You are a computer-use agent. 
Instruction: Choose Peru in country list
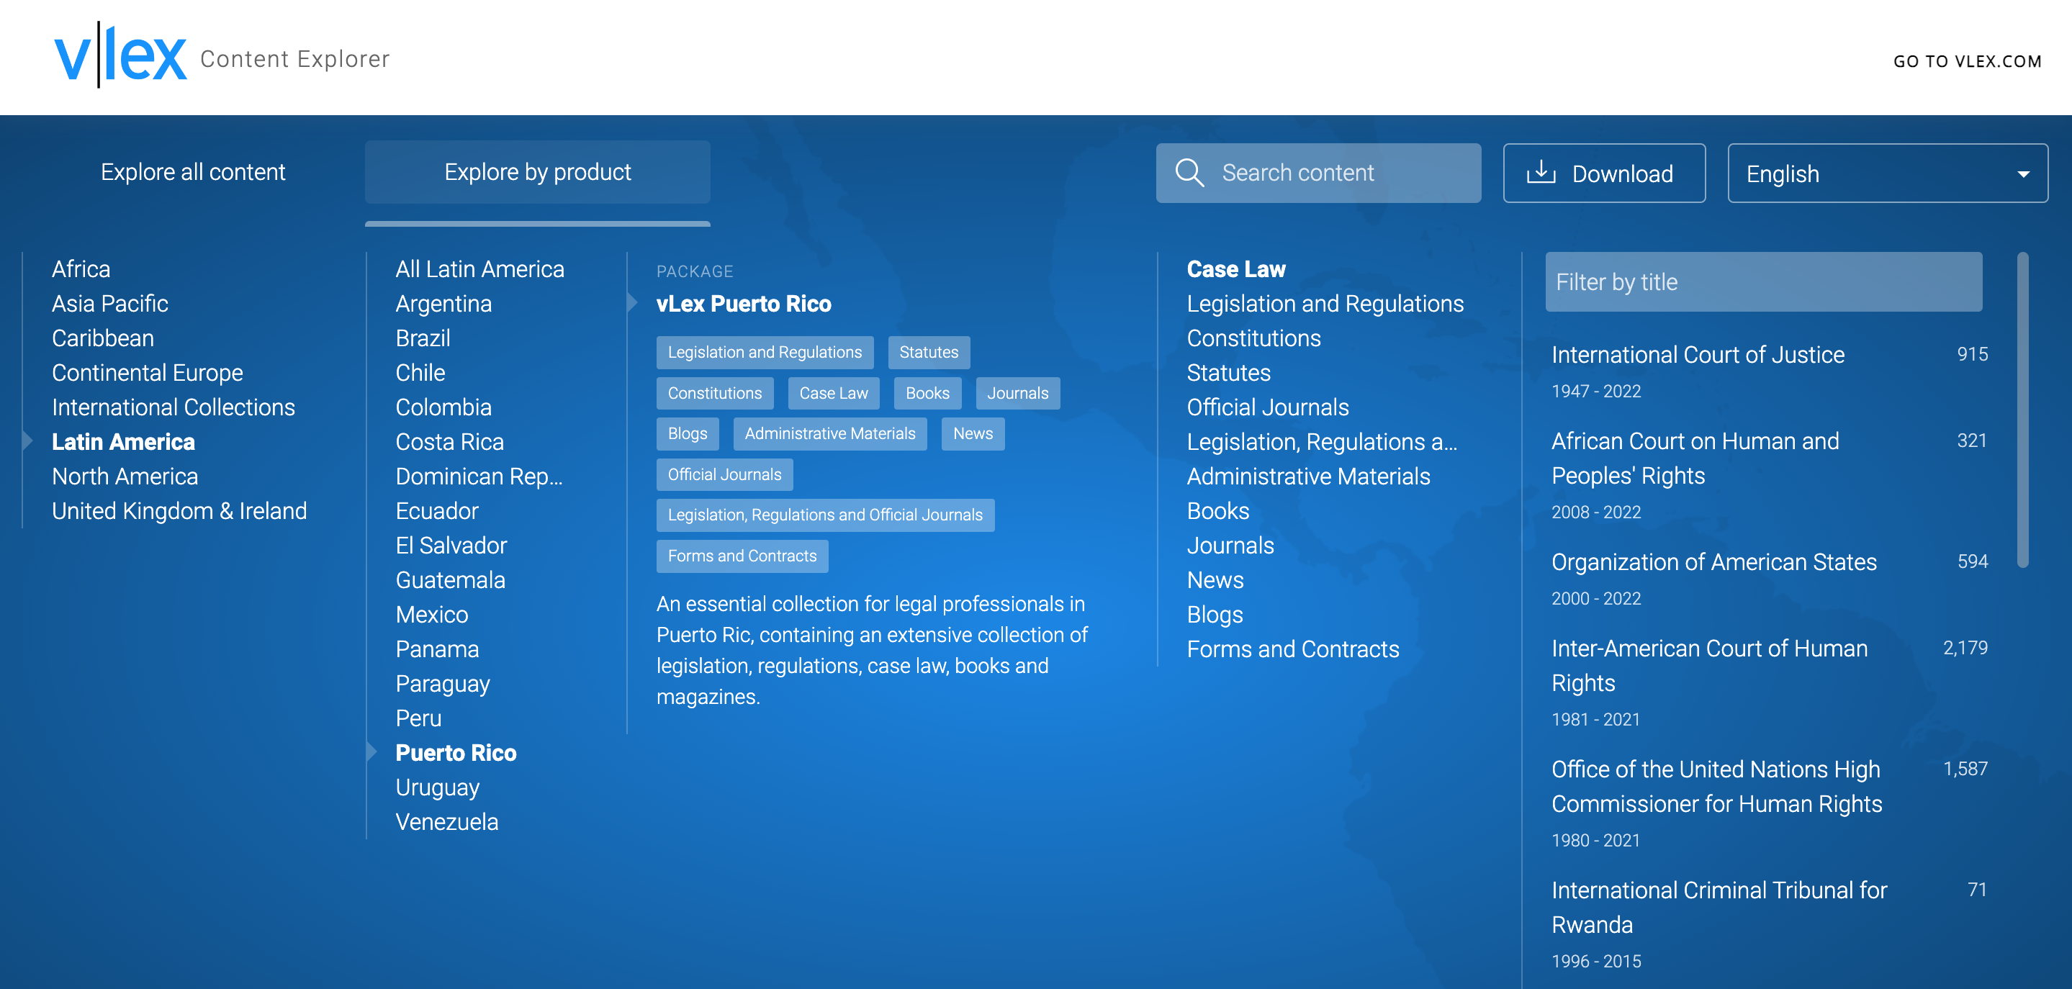418,718
